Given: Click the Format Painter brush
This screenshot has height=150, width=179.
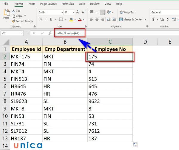Looking at the screenshot, I should 13,21.
